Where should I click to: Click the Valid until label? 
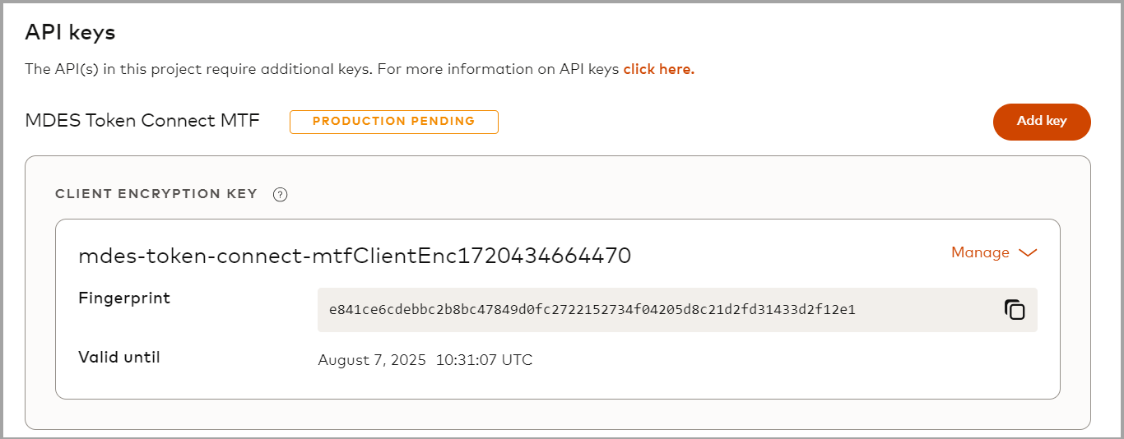[119, 357]
